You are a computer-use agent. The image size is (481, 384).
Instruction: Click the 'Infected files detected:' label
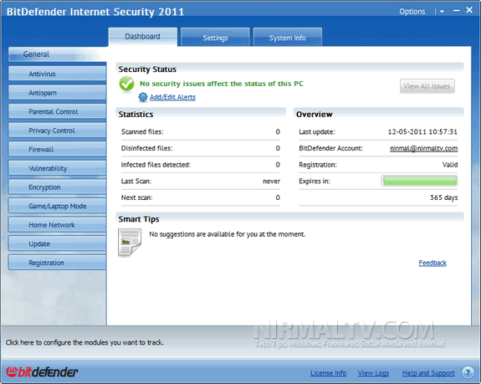coord(156,165)
